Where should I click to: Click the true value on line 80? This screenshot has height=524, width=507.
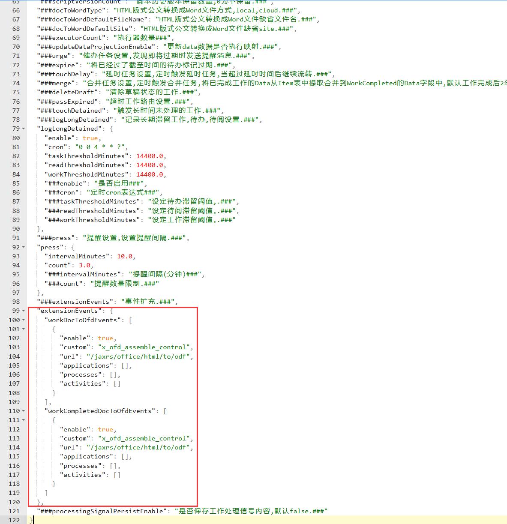pyautogui.click(x=90, y=138)
